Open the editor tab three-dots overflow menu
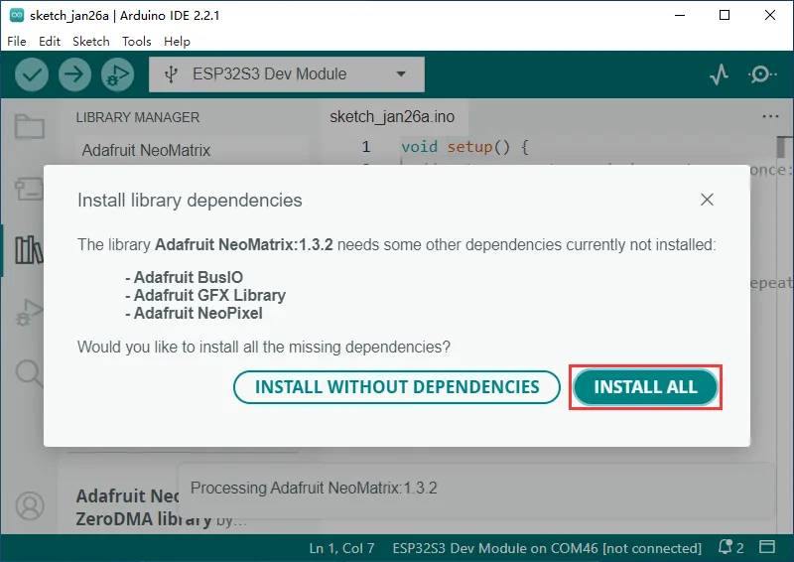This screenshot has height=562, width=794. [x=770, y=117]
